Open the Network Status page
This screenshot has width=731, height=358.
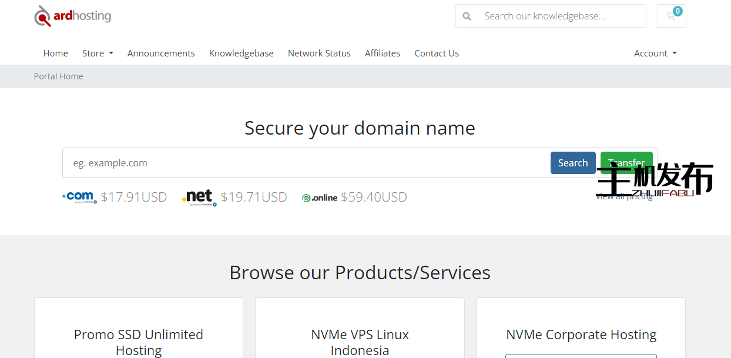pos(319,53)
